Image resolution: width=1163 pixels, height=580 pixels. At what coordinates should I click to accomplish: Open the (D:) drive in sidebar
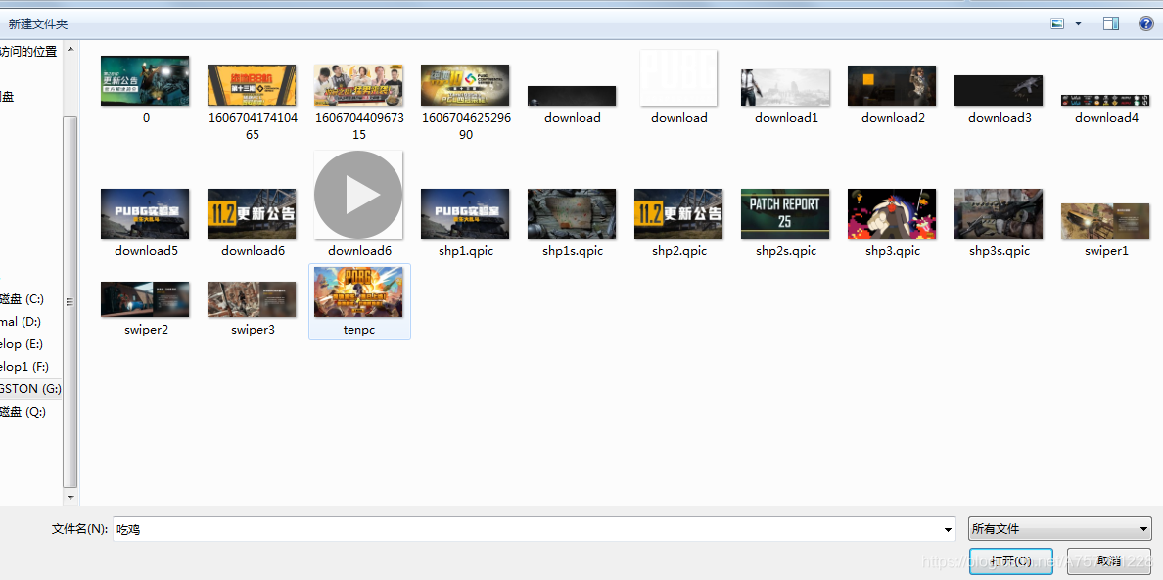pyautogui.click(x=21, y=322)
